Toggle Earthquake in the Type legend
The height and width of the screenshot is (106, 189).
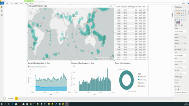coord(142,77)
